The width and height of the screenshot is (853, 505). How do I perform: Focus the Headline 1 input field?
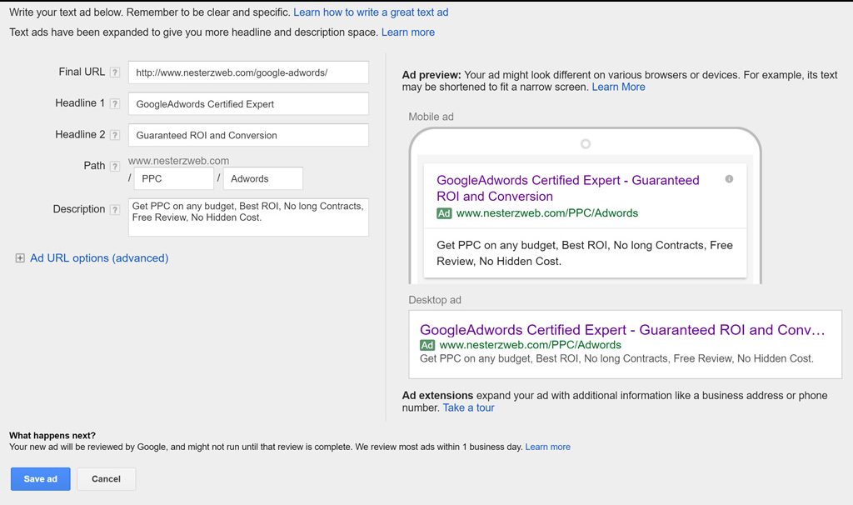pyautogui.click(x=248, y=103)
